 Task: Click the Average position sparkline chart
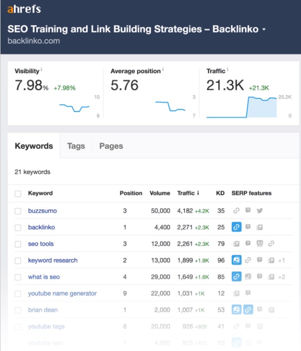(x=170, y=107)
